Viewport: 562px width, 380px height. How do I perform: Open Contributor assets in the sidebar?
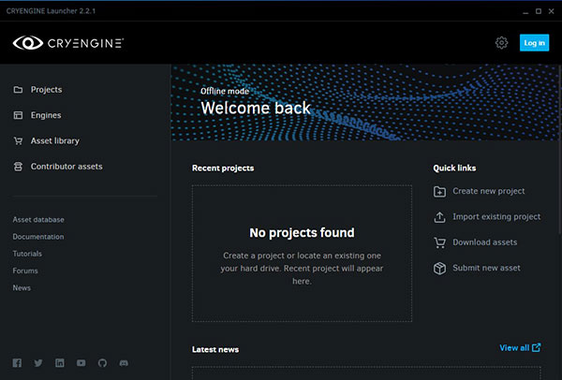click(x=66, y=167)
